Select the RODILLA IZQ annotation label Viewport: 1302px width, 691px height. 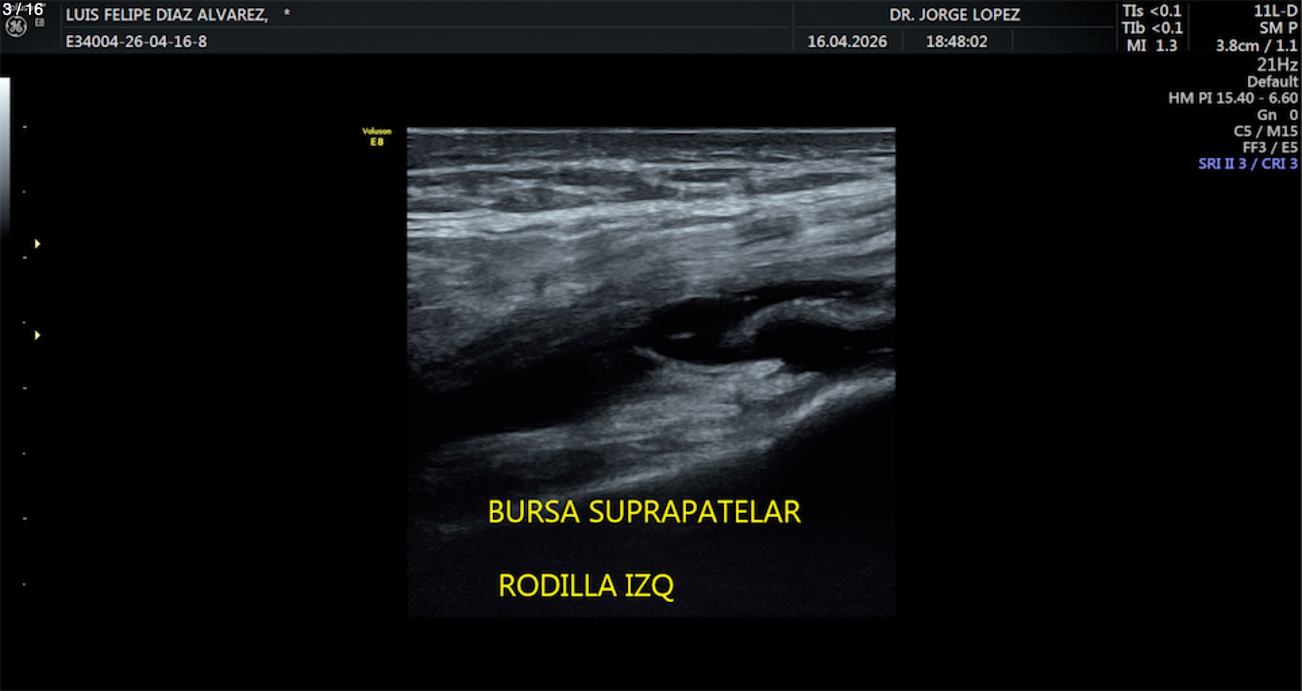[585, 586]
